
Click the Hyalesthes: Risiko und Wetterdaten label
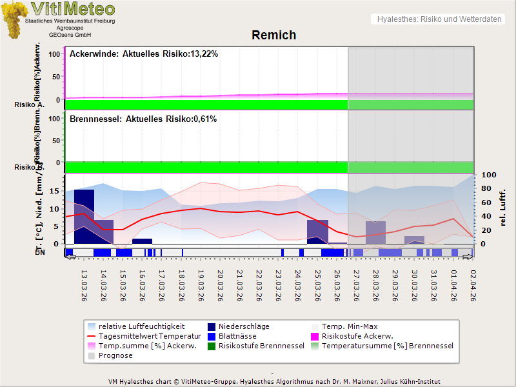click(x=439, y=19)
